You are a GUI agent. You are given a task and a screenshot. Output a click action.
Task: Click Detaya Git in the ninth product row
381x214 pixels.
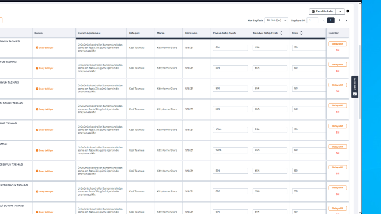[x=337, y=209]
